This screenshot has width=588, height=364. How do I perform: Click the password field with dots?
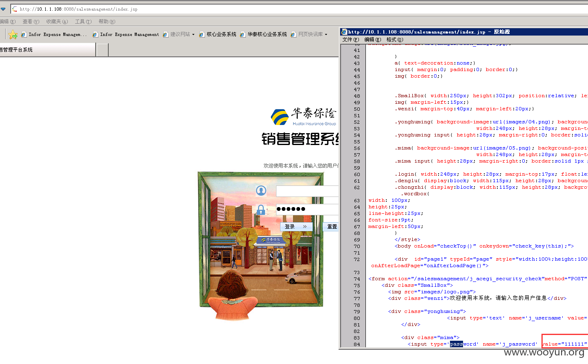point(307,209)
